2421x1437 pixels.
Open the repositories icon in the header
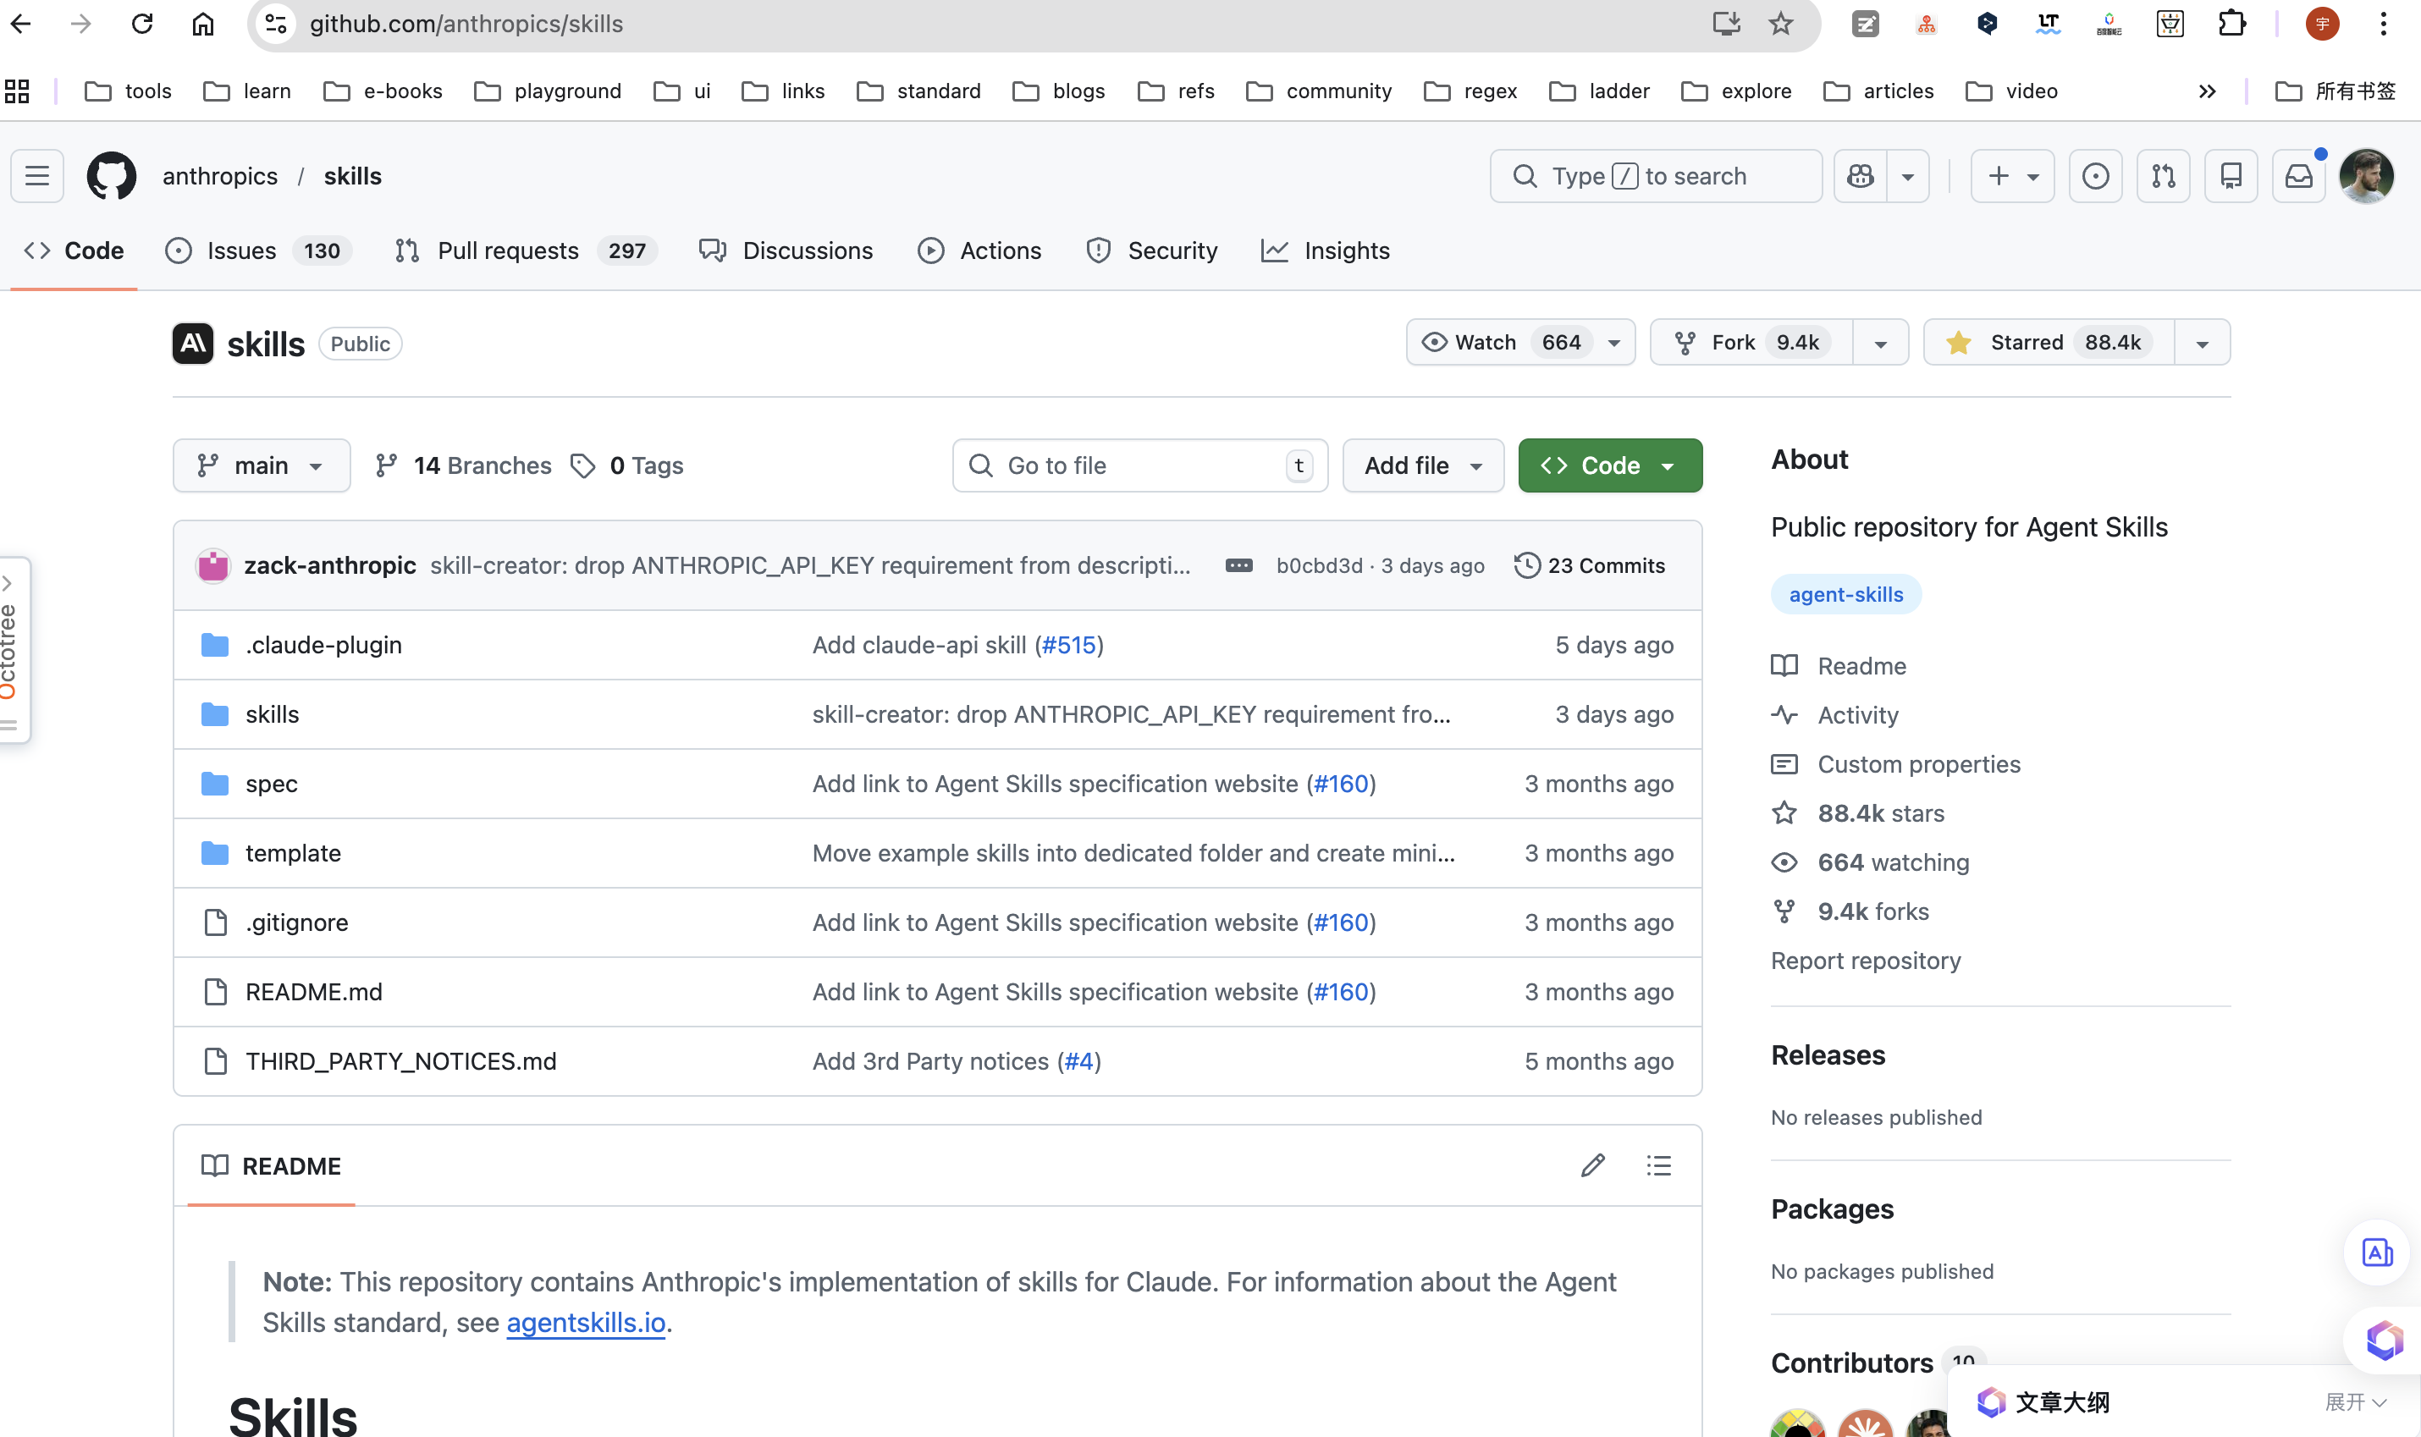point(2231,176)
